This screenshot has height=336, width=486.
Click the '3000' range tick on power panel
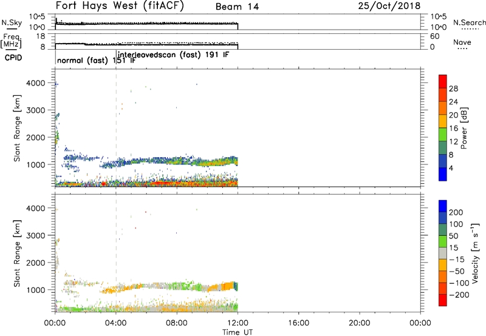coord(36,110)
